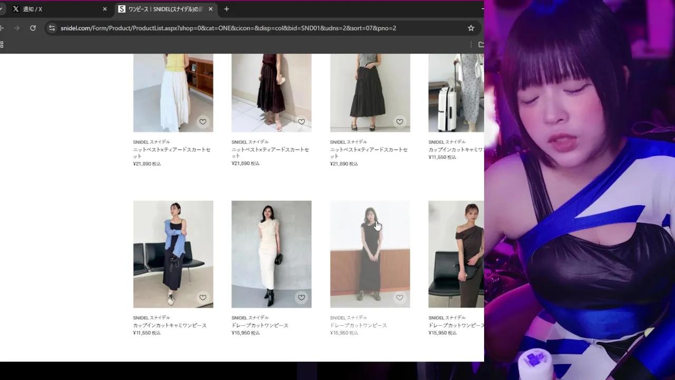
Task: Open the yellow vest and white skirt photo
Action: click(173, 92)
